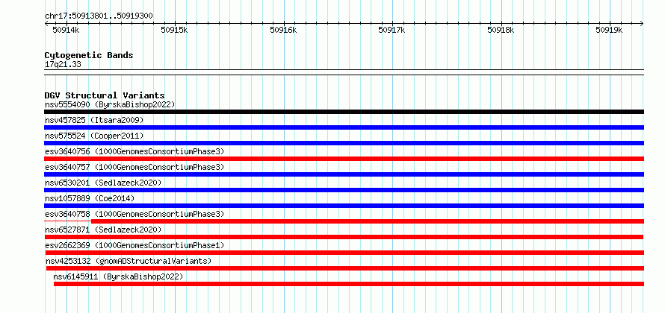This screenshot has width=665, height=313.
Task: Click the left arrow of the ruler
Action: (46, 23)
